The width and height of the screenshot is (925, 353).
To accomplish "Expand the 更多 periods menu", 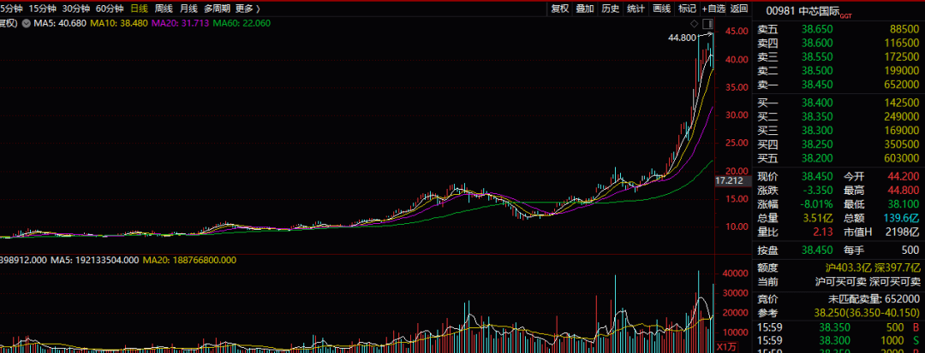I will [247, 9].
